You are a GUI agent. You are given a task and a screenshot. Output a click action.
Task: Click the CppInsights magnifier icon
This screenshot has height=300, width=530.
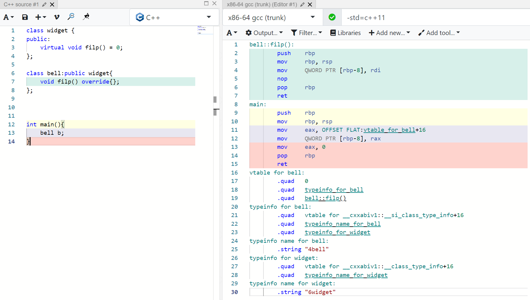[x=71, y=17]
